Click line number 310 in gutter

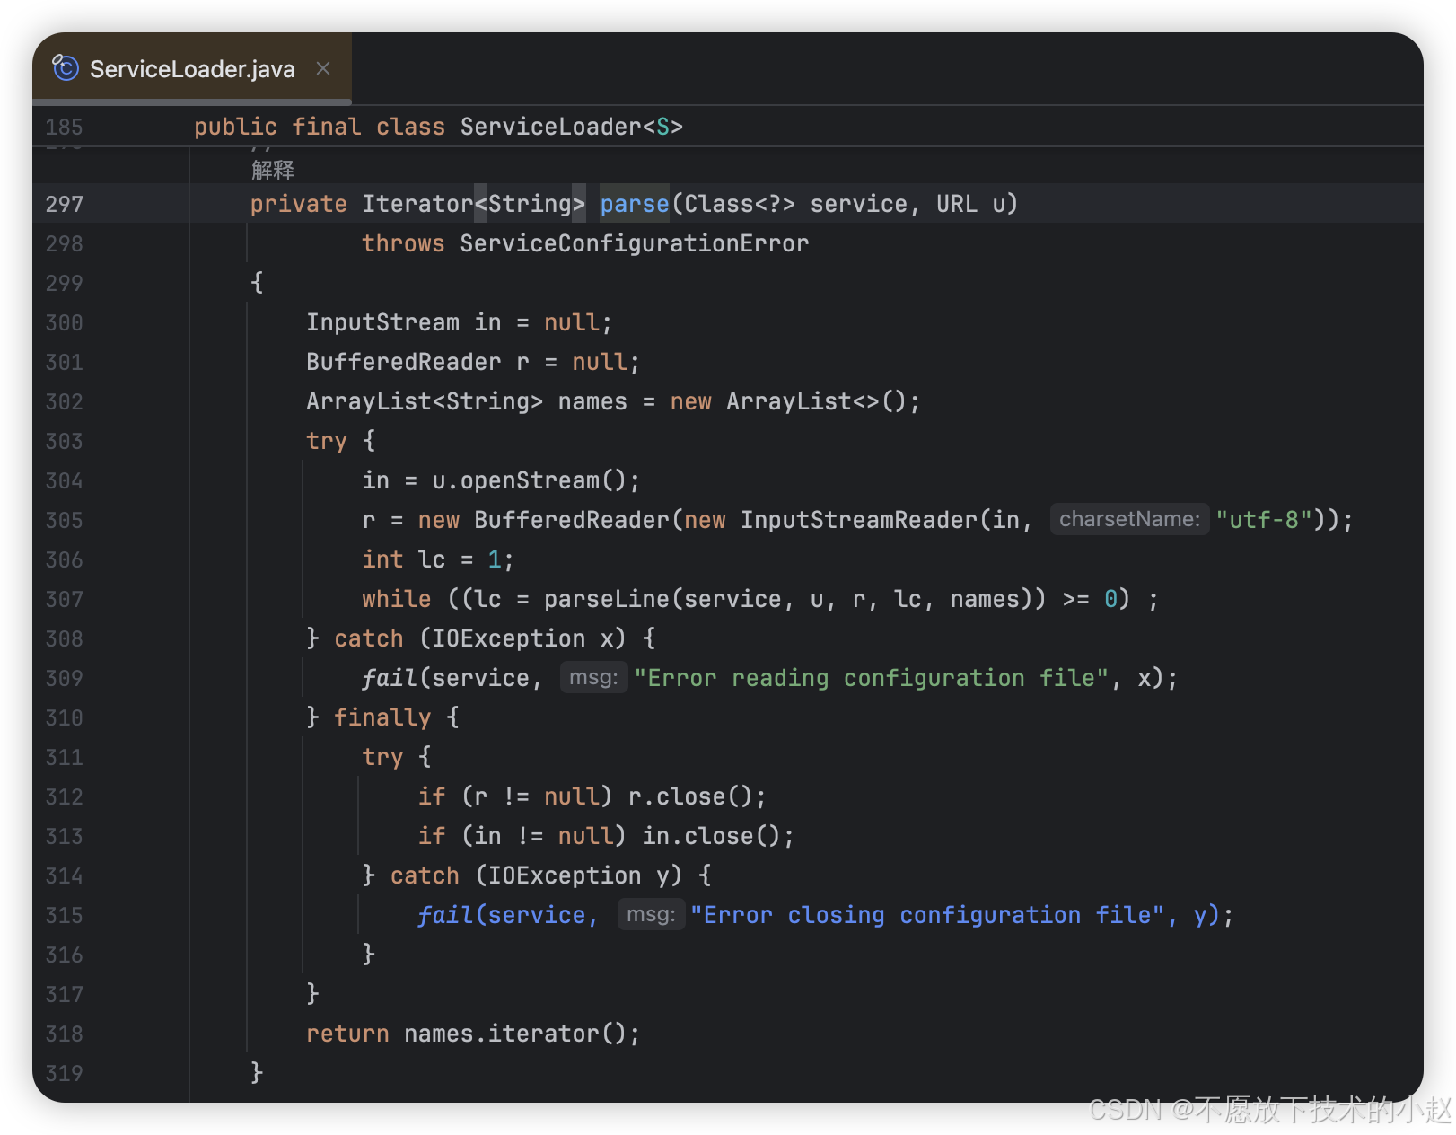pos(65,717)
